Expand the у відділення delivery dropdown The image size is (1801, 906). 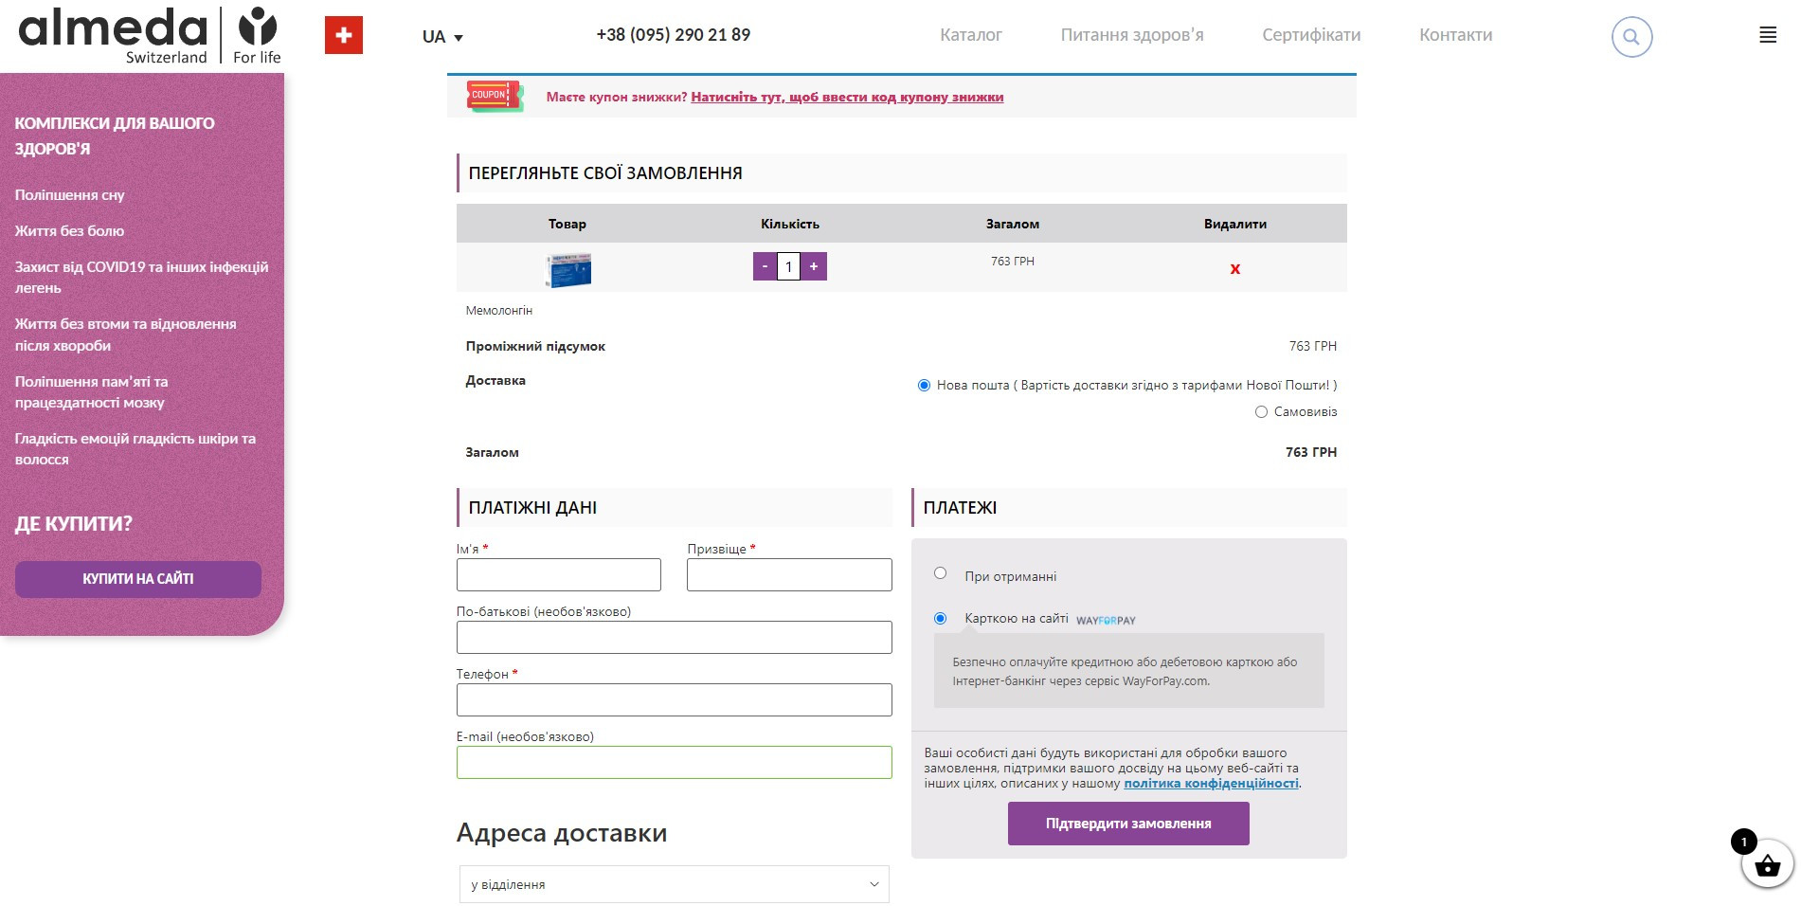(674, 884)
